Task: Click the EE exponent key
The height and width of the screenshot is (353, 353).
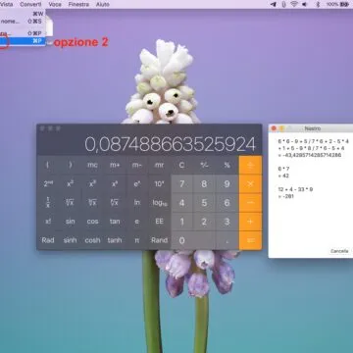Action: tap(159, 222)
